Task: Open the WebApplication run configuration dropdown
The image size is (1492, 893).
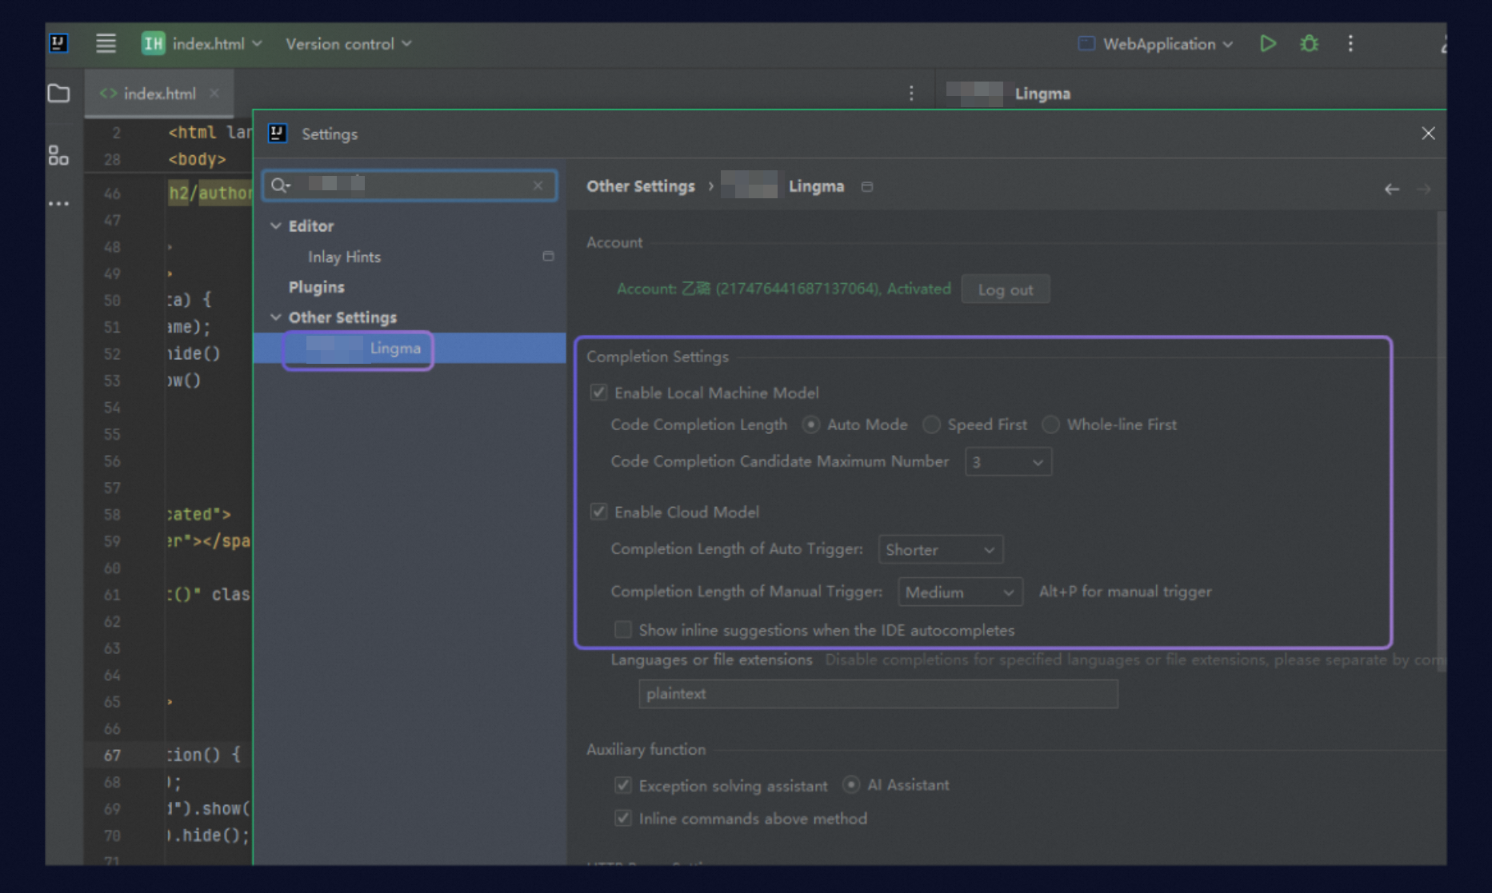Action: (x=1156, y=44)
